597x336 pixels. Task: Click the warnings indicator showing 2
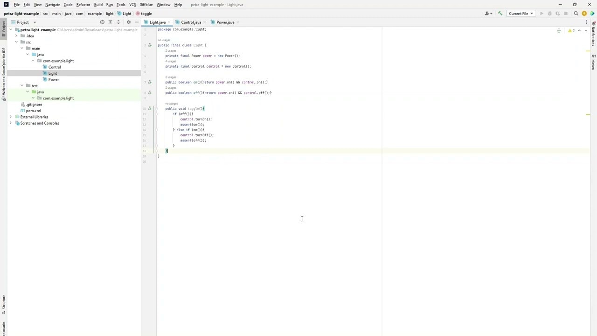[x=571, y=31]
